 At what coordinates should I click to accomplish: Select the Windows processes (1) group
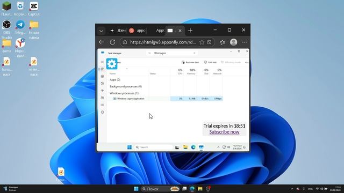pos(124,93)
